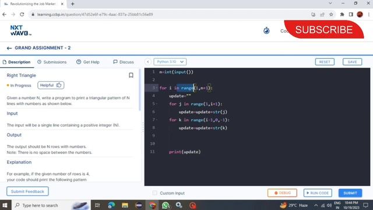Viewport: 373px width, 210px height.
Task: Open File Explorer from taskbar
Action: coord(125,205)
